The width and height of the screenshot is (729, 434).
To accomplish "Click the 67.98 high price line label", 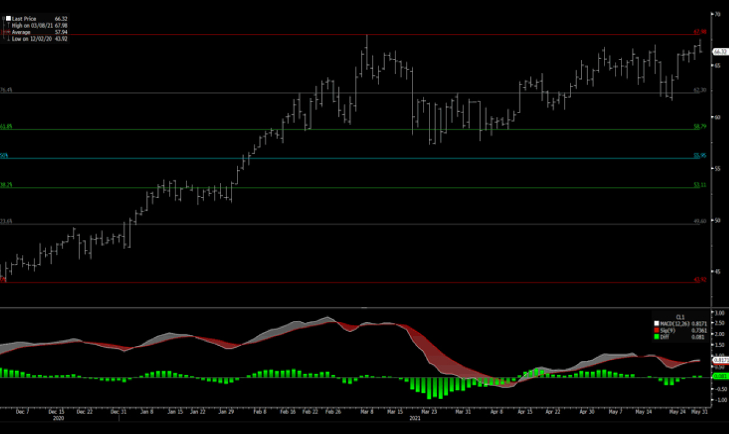I will 700,32.
